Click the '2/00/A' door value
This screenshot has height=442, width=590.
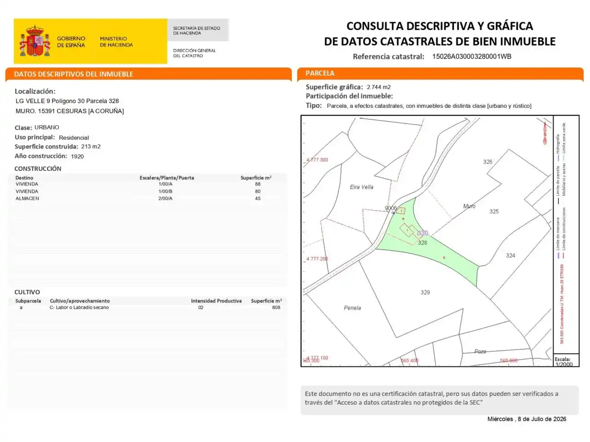(x=165, y=199)
